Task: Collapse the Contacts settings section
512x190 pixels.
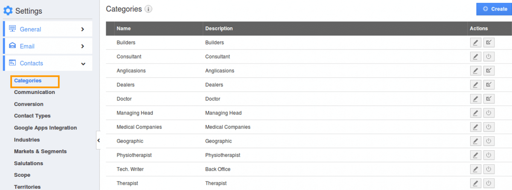Action: click(x=47, y=63)
